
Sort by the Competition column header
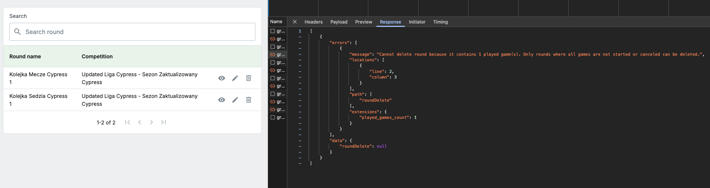[x=97, y=56]
